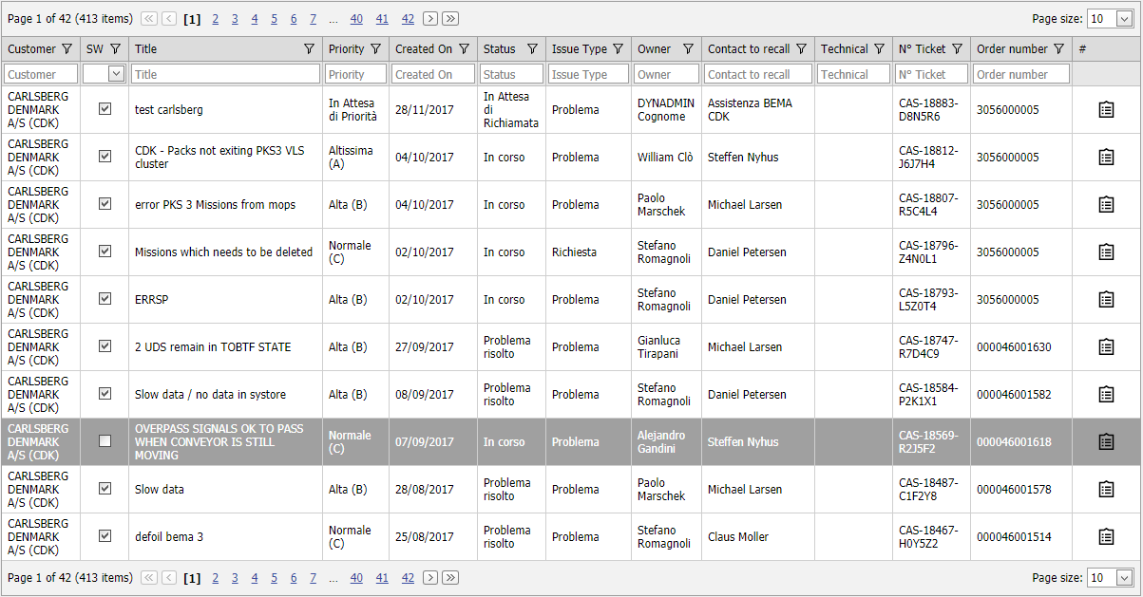Open clipboard icon for ERRSP ticket row
Viewport: 1143px width, 597px height.
1106,300
